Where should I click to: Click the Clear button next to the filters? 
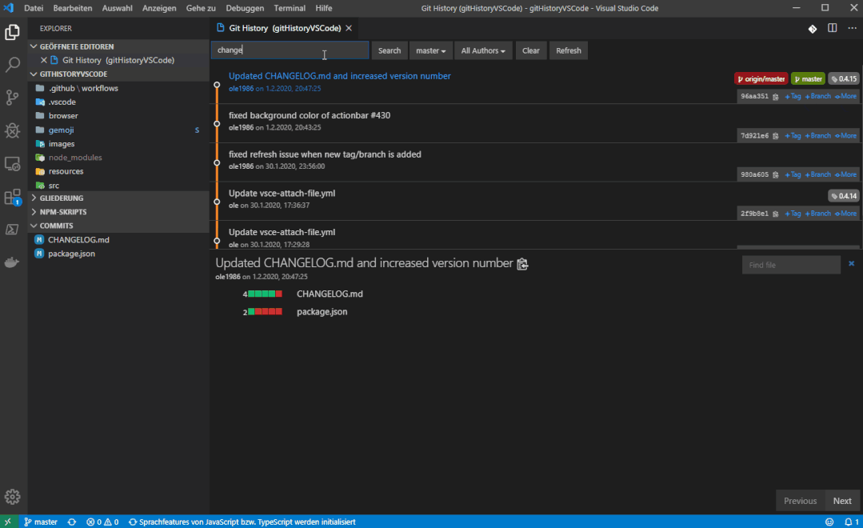(x=530, y=50)
